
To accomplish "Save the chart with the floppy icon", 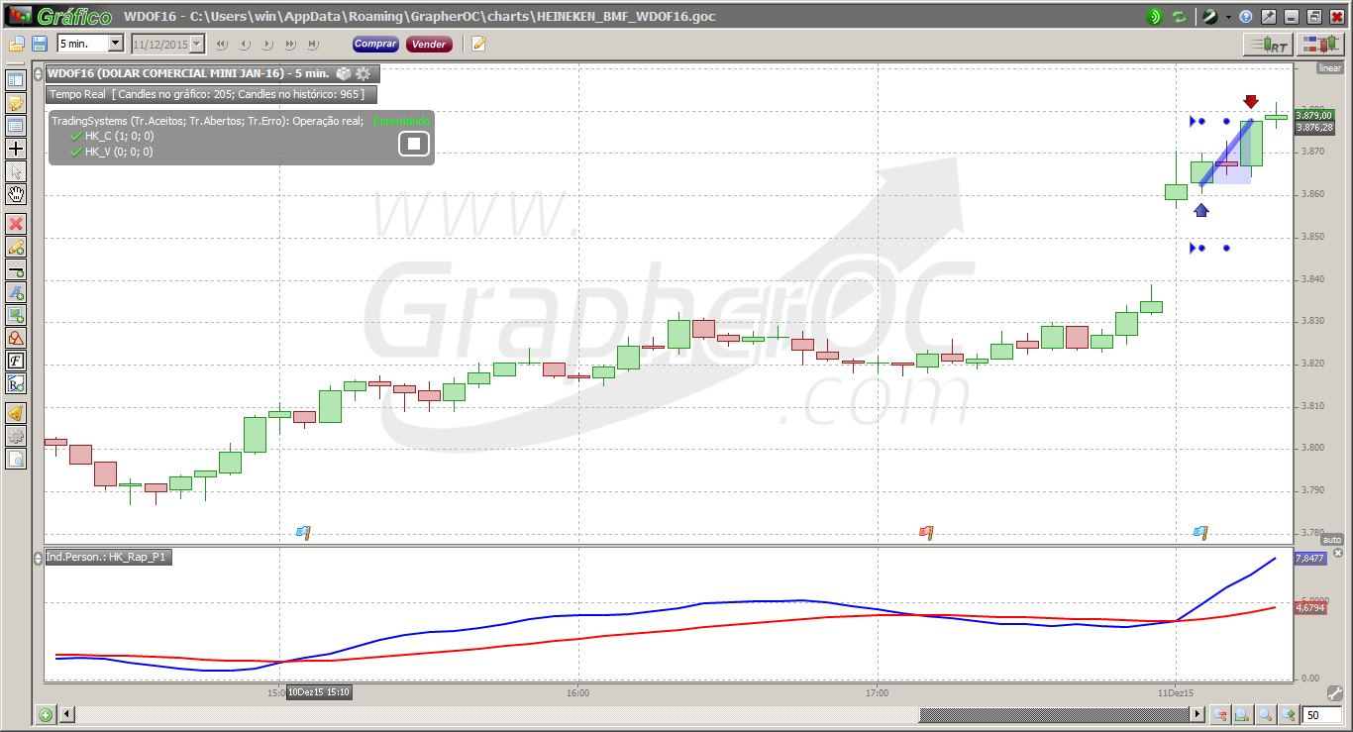I will 40,44.
